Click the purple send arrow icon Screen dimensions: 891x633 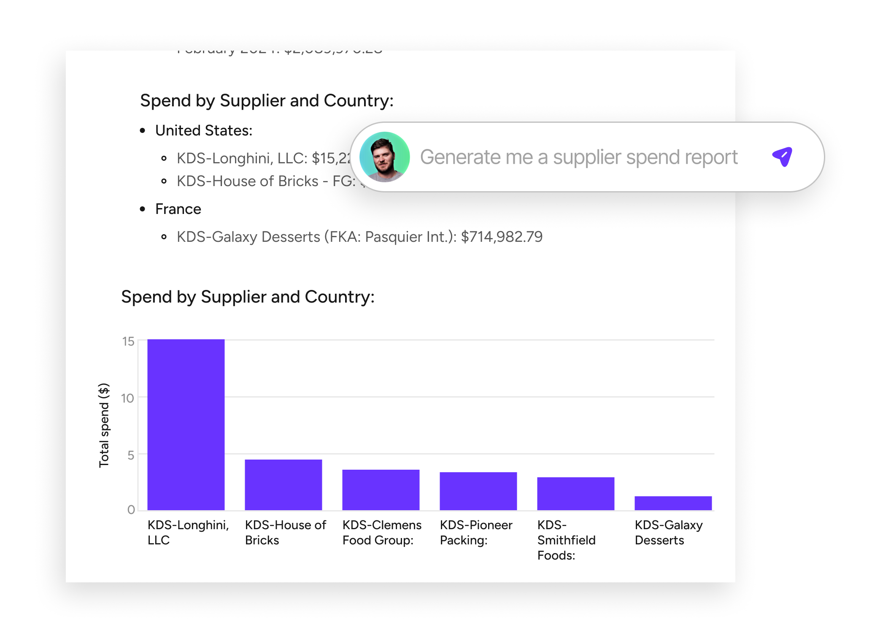click(783, 157)
